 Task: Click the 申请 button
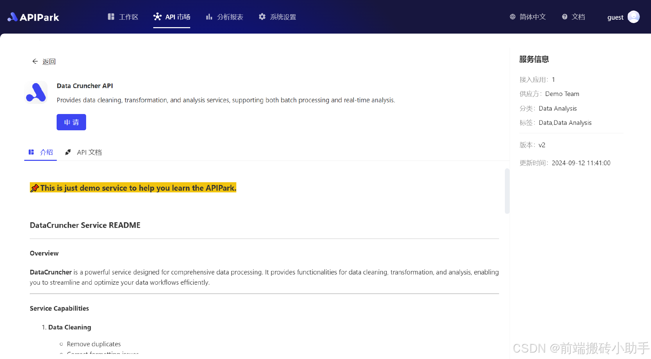point(71,122)
